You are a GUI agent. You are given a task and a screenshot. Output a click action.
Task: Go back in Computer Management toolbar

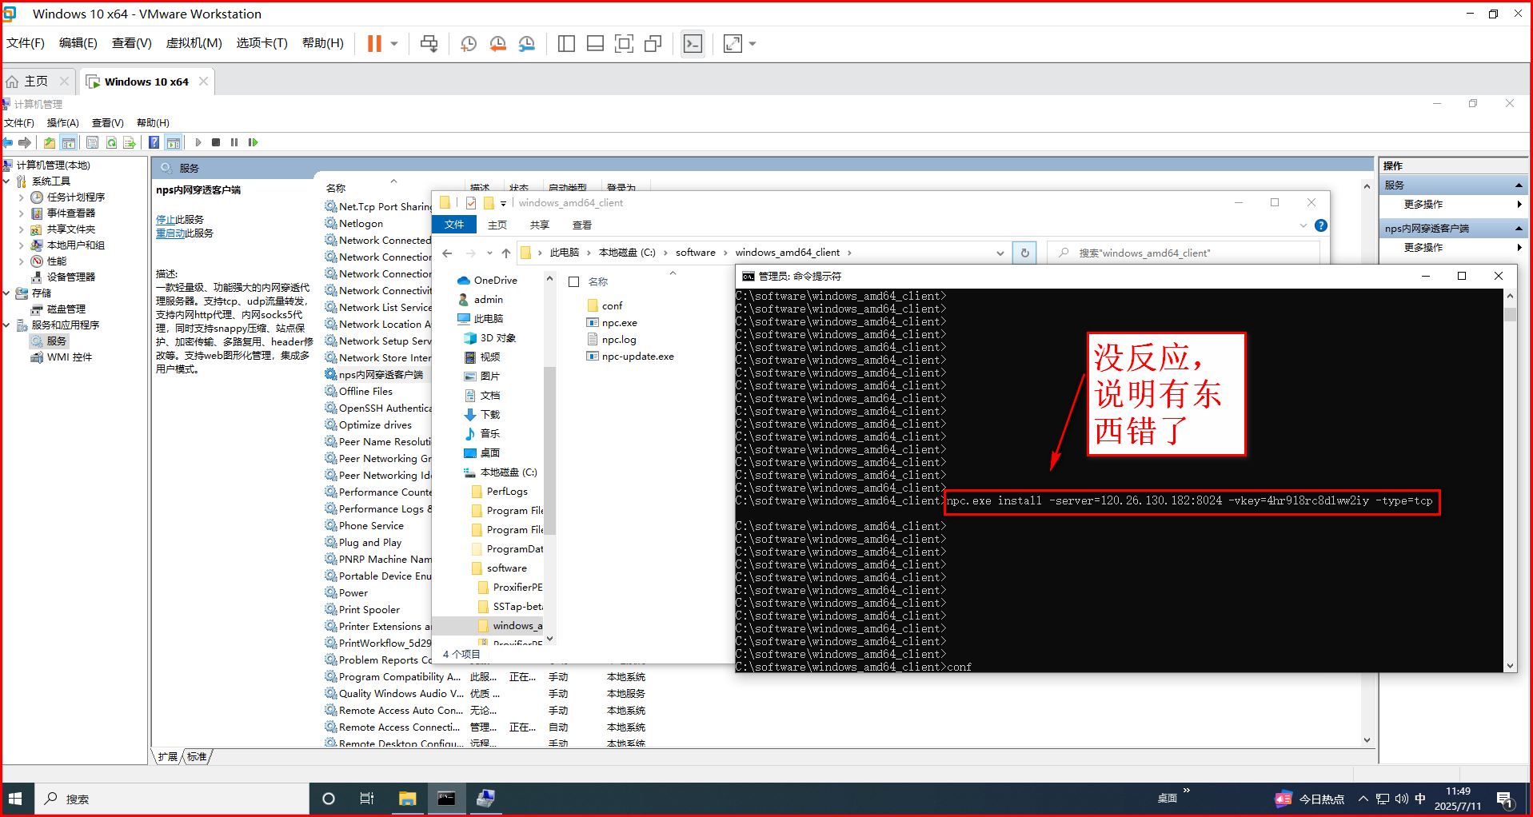tap(7, 142)
